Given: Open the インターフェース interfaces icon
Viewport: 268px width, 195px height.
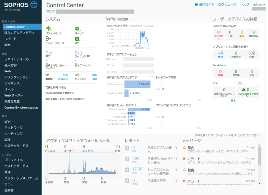Looking at the screenshot, I should (x=48, y=39).
